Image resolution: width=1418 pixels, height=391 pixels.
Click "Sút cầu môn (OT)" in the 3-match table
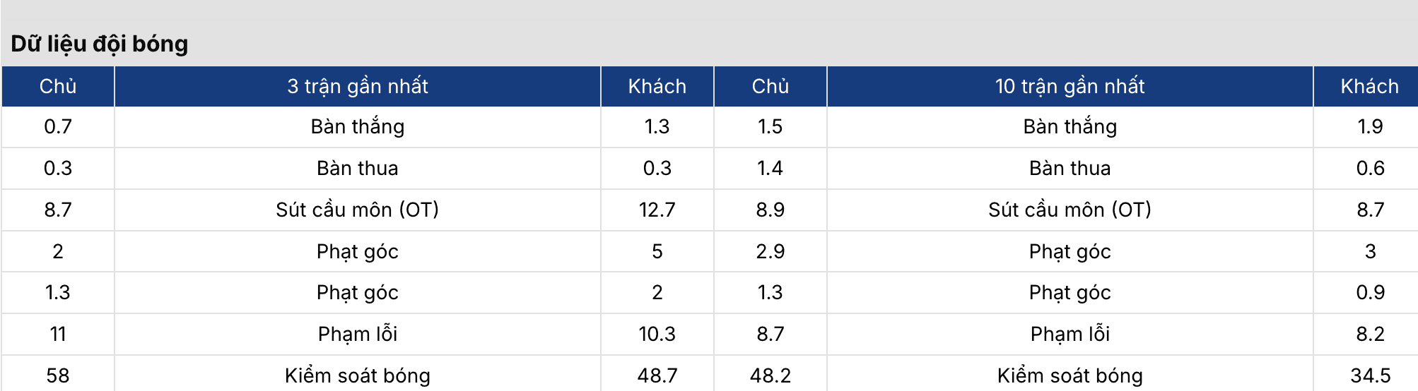(357, 210)
